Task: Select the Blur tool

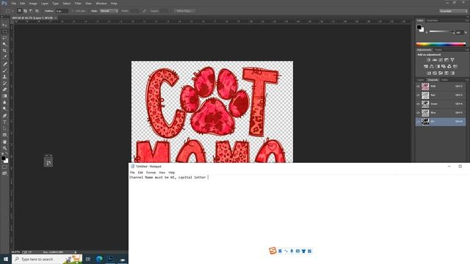Action: [x=4, y=103]
